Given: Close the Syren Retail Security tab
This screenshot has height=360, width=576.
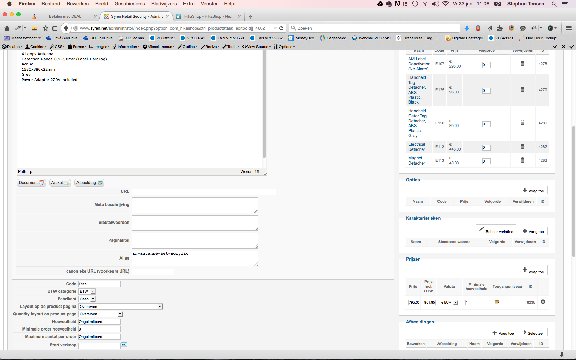Looking at the screenshot, I should click(167, 16).
